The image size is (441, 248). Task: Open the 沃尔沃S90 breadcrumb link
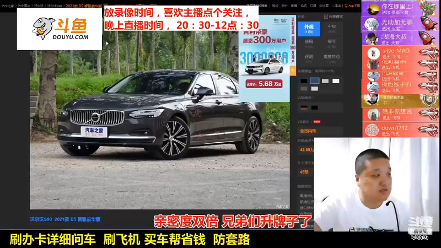click(x=54, y=6)
